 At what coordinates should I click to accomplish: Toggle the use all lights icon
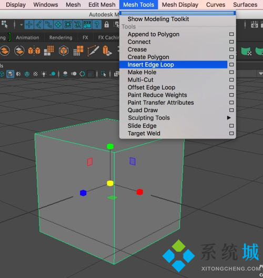click(44, 74)
